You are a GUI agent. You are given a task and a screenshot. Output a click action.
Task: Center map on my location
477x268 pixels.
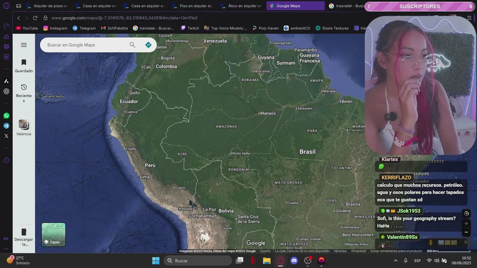[x=466, y=214]
